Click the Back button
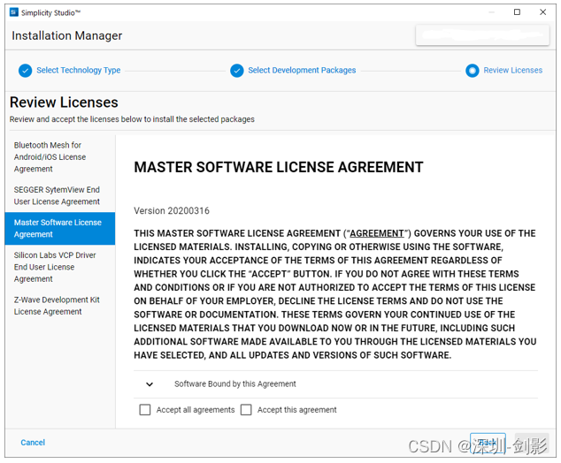 [488, 443]
